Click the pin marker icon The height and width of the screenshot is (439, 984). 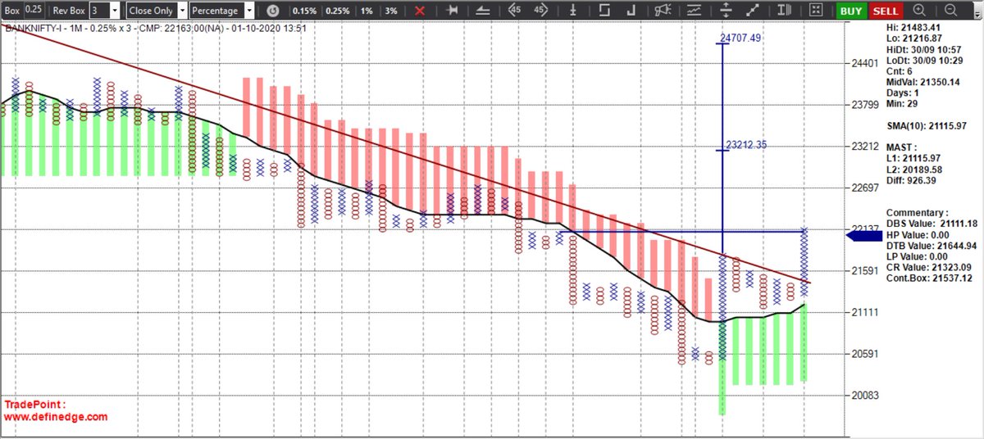pyautogui.click(x=452, y=11)
